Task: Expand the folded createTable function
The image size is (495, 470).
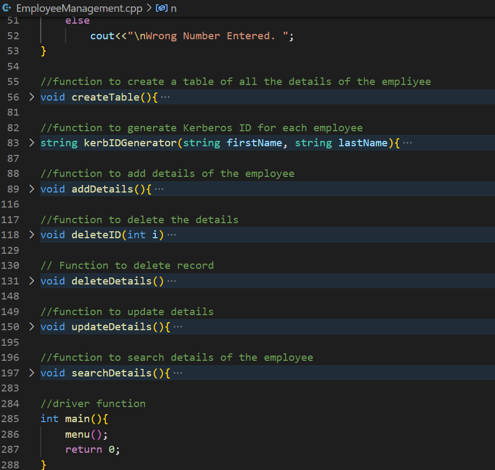Action: click(x=31, y=97)
